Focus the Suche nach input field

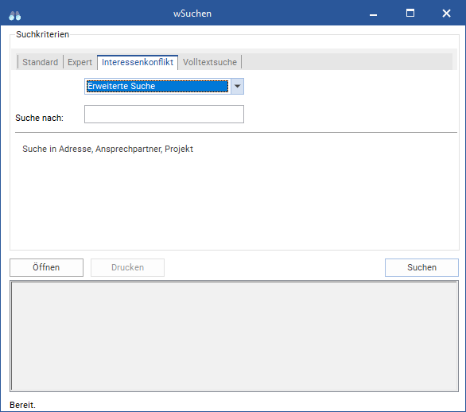tap(164, 115)
